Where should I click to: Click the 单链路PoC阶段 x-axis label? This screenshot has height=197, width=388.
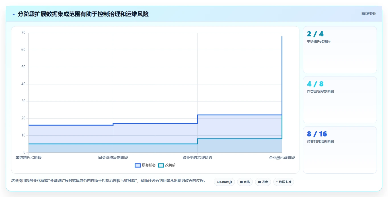coord(28,157)
